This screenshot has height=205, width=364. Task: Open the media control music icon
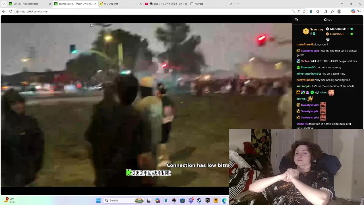[x=326, y=11]
